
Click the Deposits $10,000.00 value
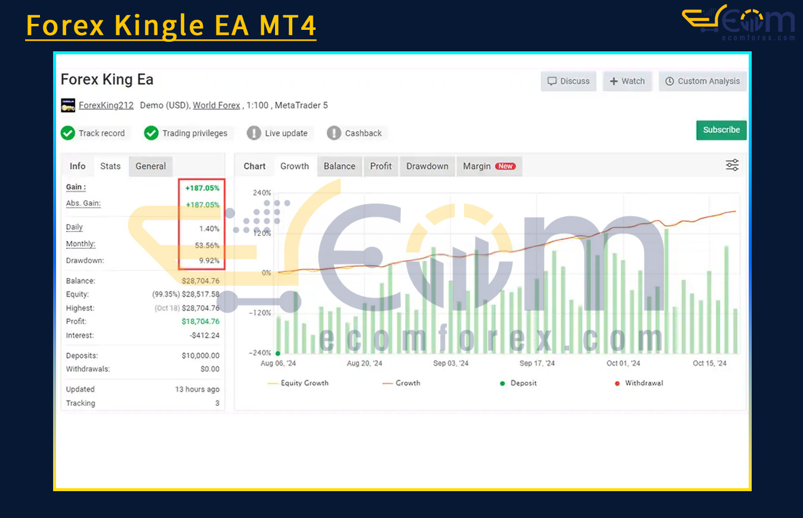[200, 356]
